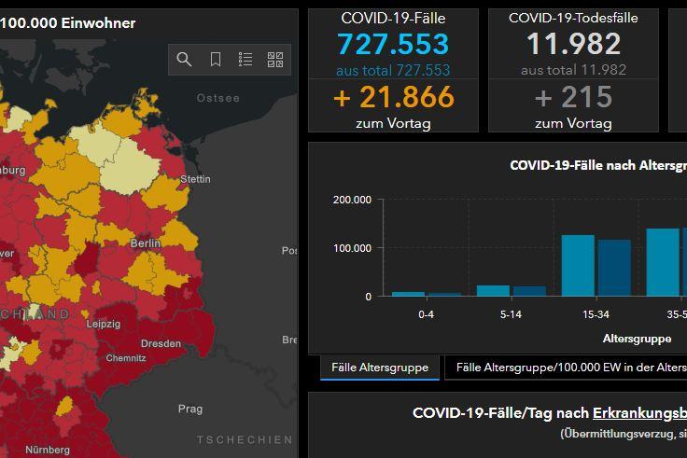
Task: Show the map legend list
Action: tap(245, 60)
